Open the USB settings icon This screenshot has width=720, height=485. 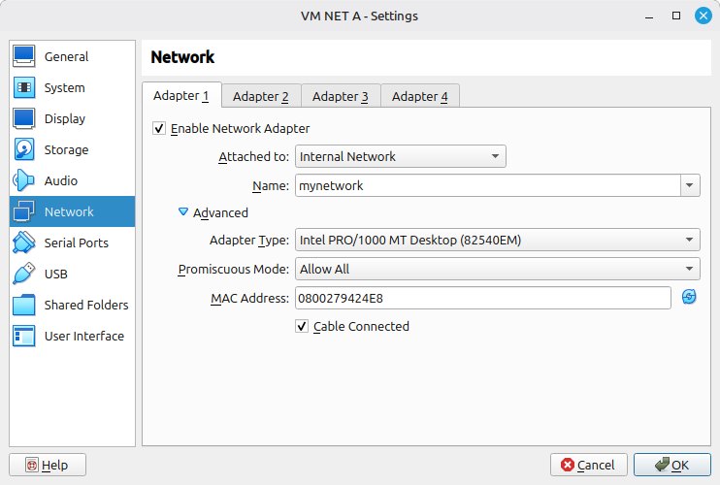coord(24,275)
